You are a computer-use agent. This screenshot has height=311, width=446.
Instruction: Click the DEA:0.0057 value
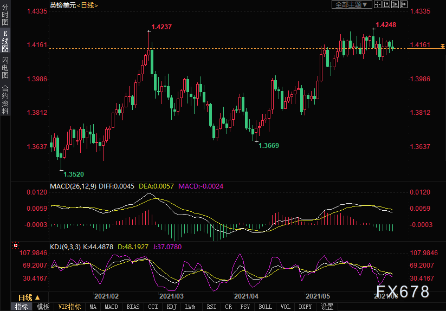coord(156,186)
